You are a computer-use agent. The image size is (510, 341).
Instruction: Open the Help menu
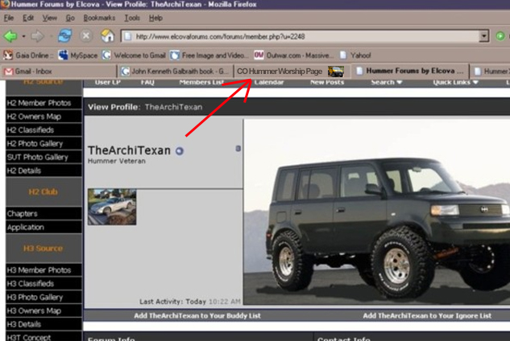pos(155,18)
